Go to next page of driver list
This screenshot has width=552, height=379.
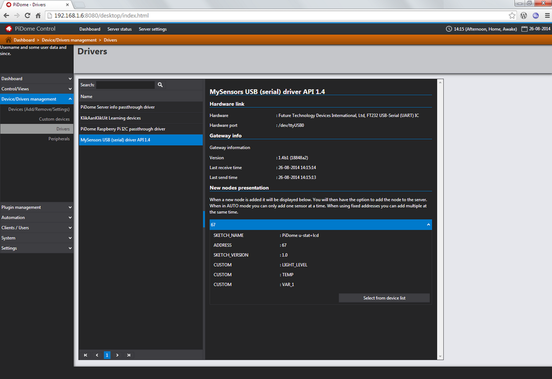tap(117, 355)
